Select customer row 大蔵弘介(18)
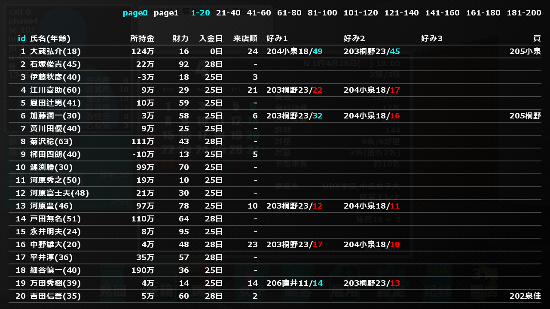The width and height of the screenshot is (550, 309). point(275,51)
